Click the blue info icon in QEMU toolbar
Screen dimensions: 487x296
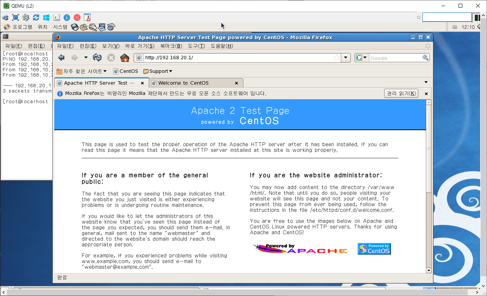(67, 17)
